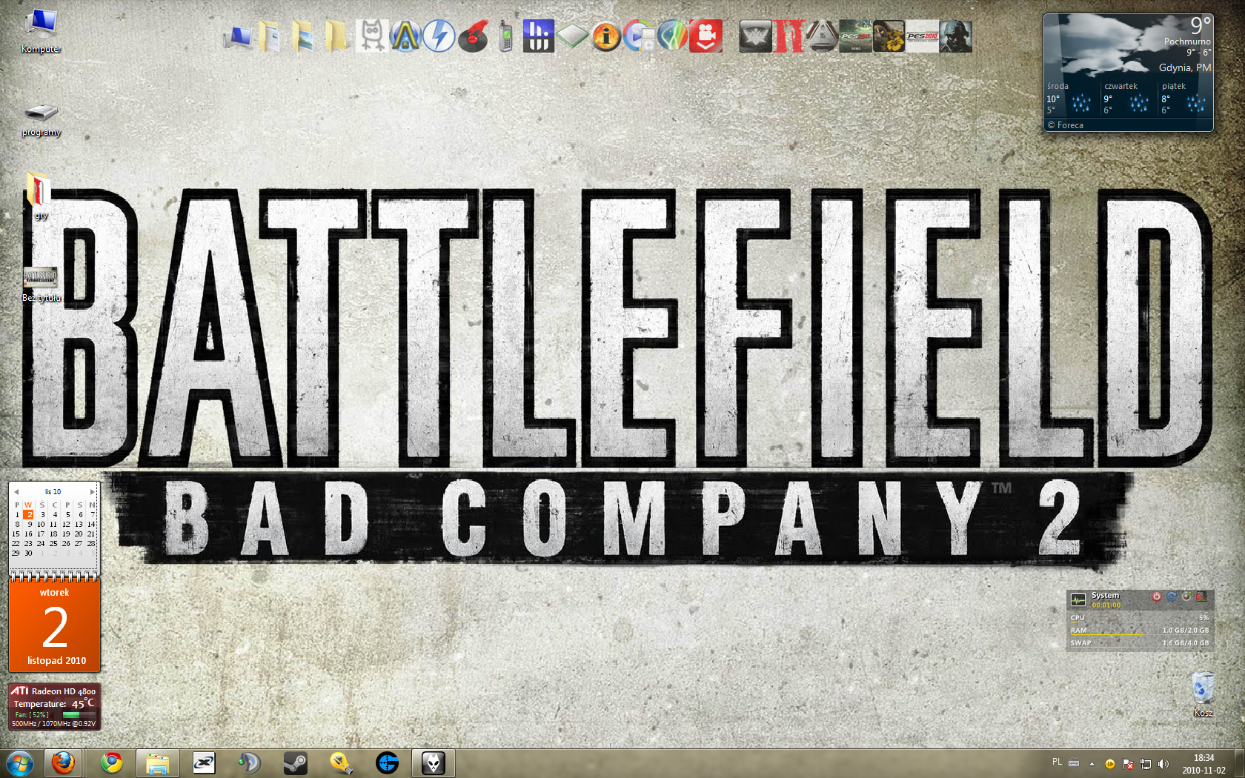The image size is (1245, 778).
Task: Click the Windows Start button
Action: 19,762
